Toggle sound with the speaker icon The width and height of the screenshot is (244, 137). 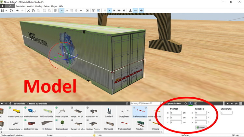pos(141,11)
